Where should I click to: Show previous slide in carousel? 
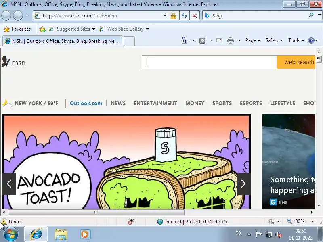(9, 184)
